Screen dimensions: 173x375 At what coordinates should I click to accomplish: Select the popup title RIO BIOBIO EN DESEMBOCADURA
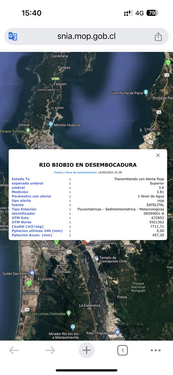88,165
